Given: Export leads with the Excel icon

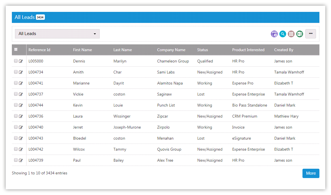Looking at the screenshot, I should tap(300, 34).
